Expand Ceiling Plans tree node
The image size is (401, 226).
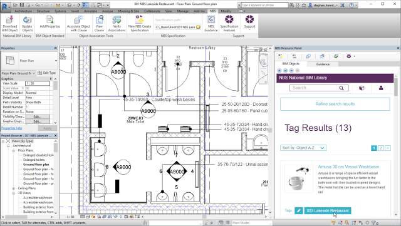14,188
